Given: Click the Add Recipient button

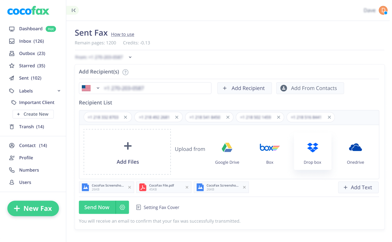Looking at the screenshot, I should click(x=244, y=88).
